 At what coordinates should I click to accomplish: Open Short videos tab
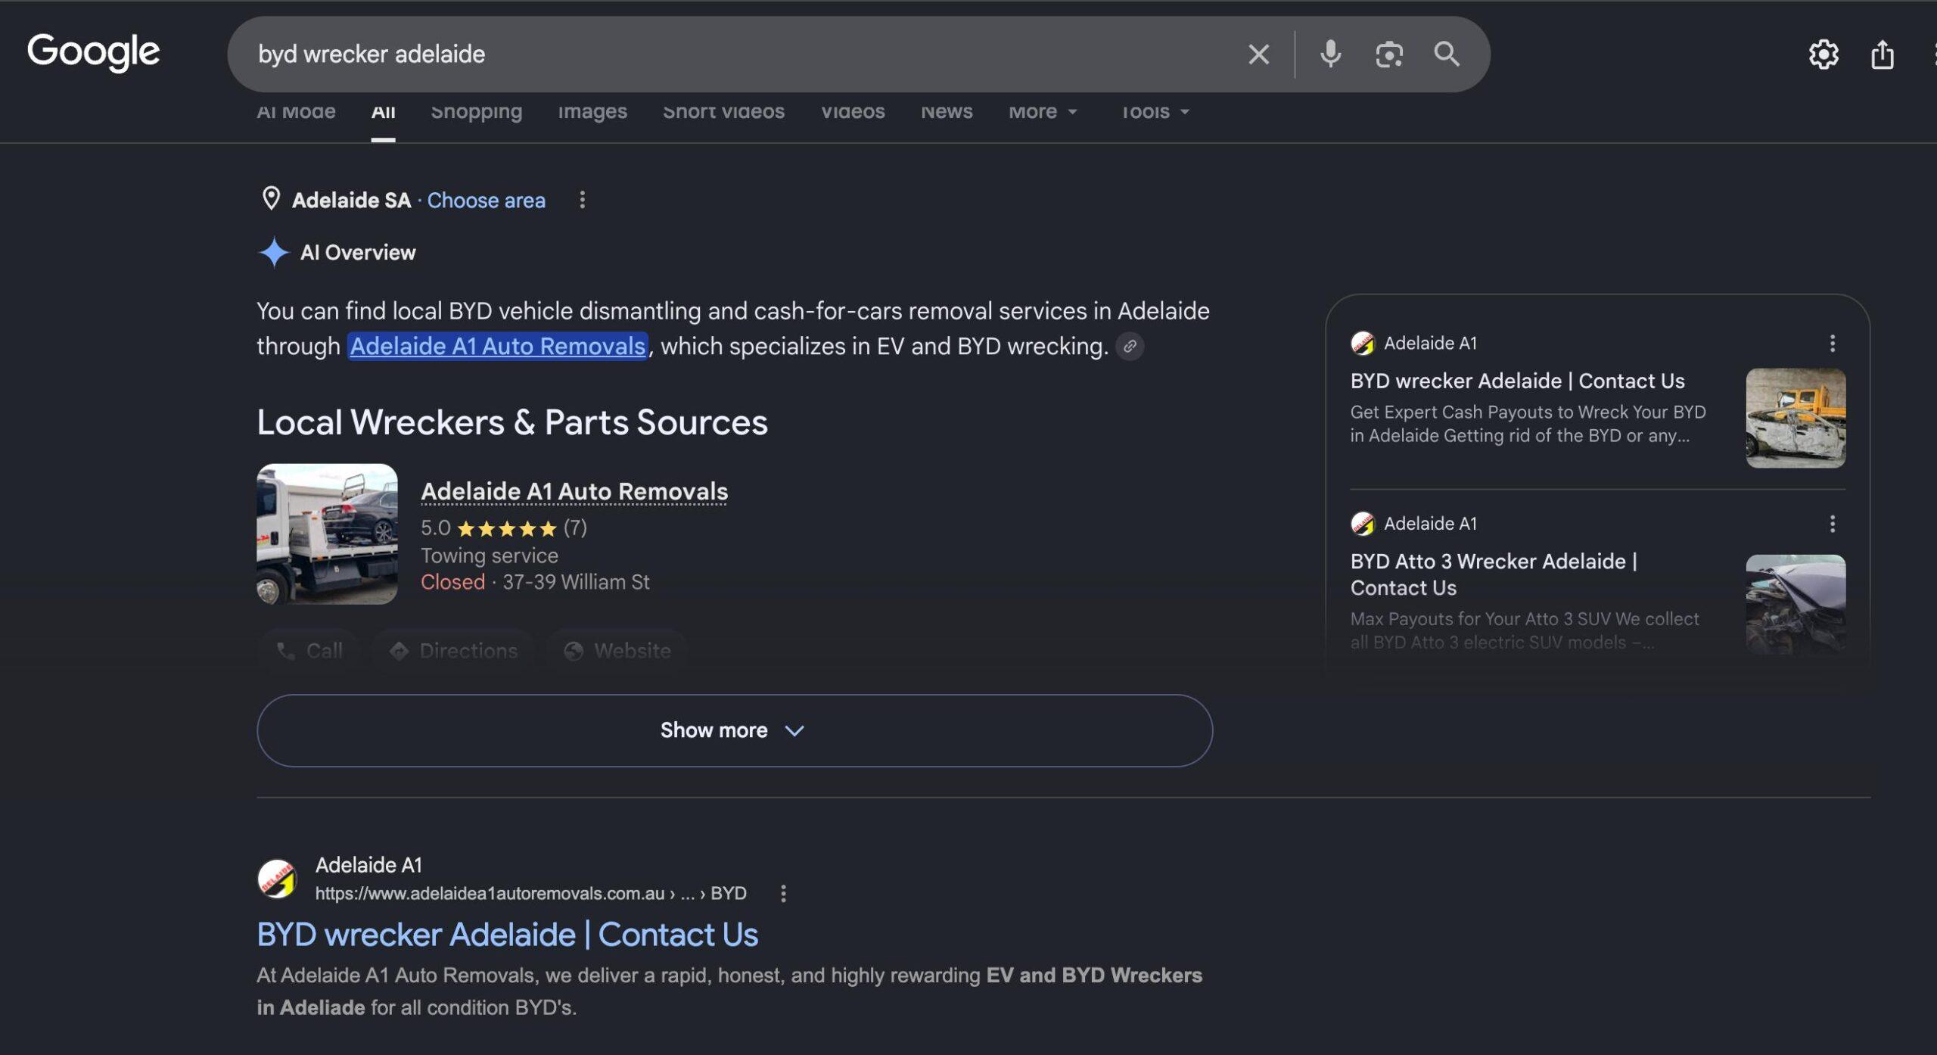click(x=723, y=112)
